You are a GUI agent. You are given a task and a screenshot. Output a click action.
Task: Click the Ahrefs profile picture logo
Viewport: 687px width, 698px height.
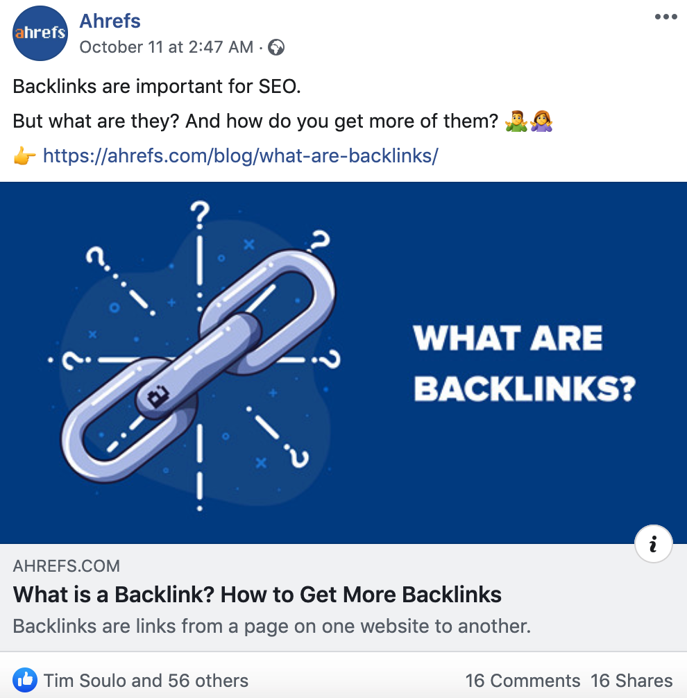(40, 33)
